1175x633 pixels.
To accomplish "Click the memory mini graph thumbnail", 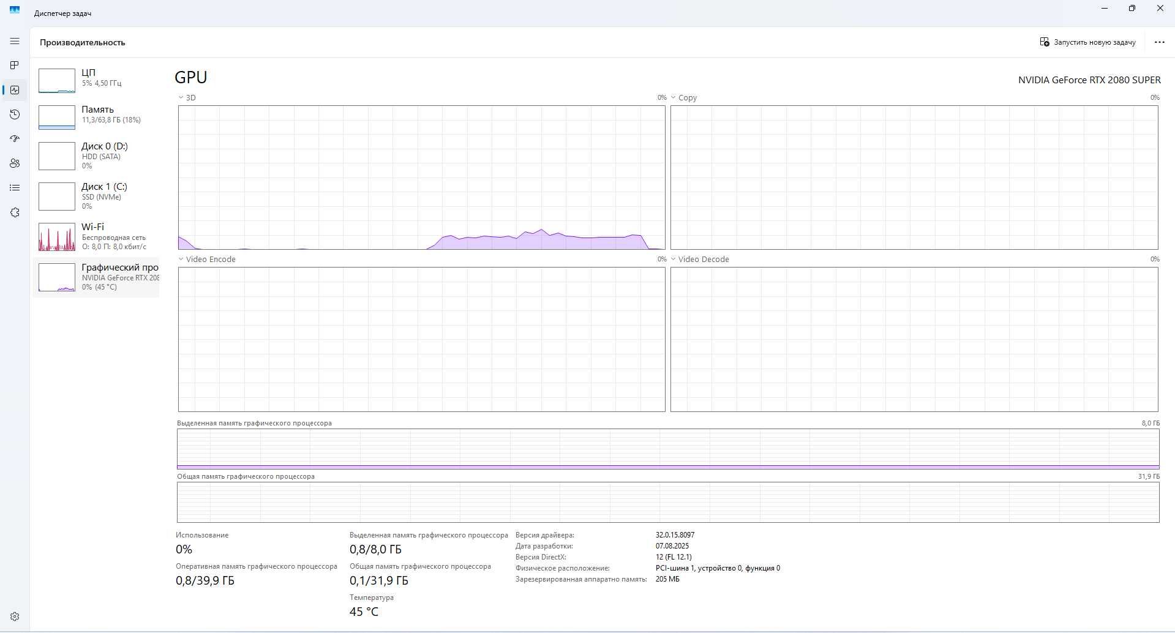I will tap(57, 118).
